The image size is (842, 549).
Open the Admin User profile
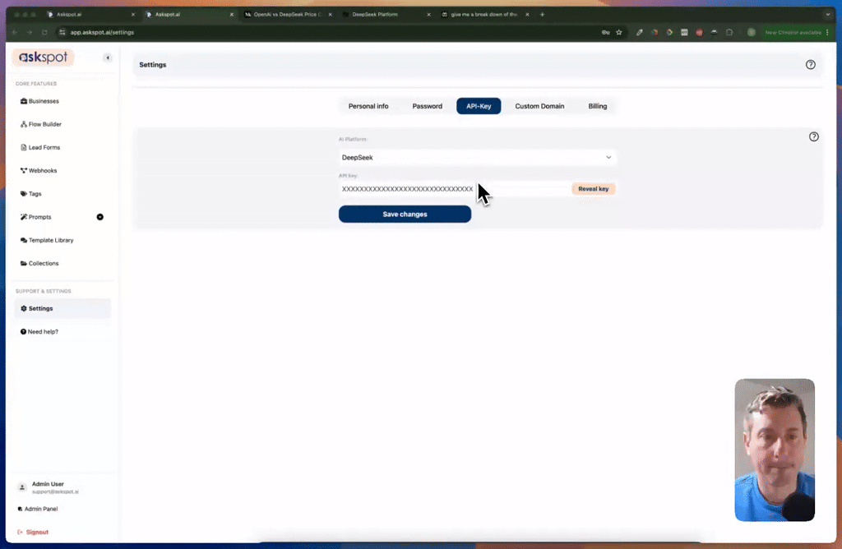49,487
